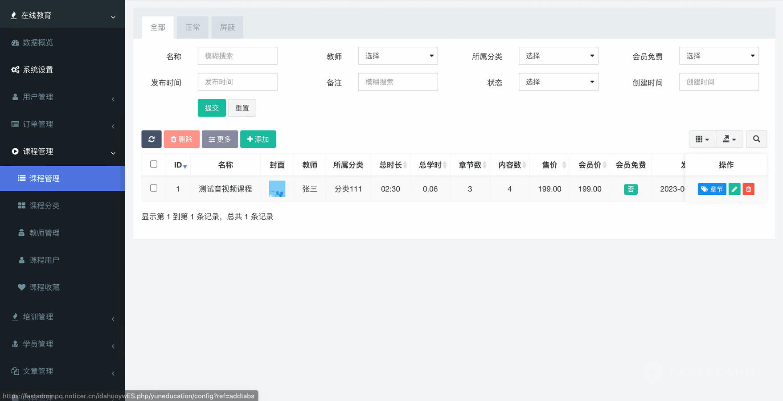
Task: Toggle the 会员免费 否 switch badge
Action: coord(631,189)
